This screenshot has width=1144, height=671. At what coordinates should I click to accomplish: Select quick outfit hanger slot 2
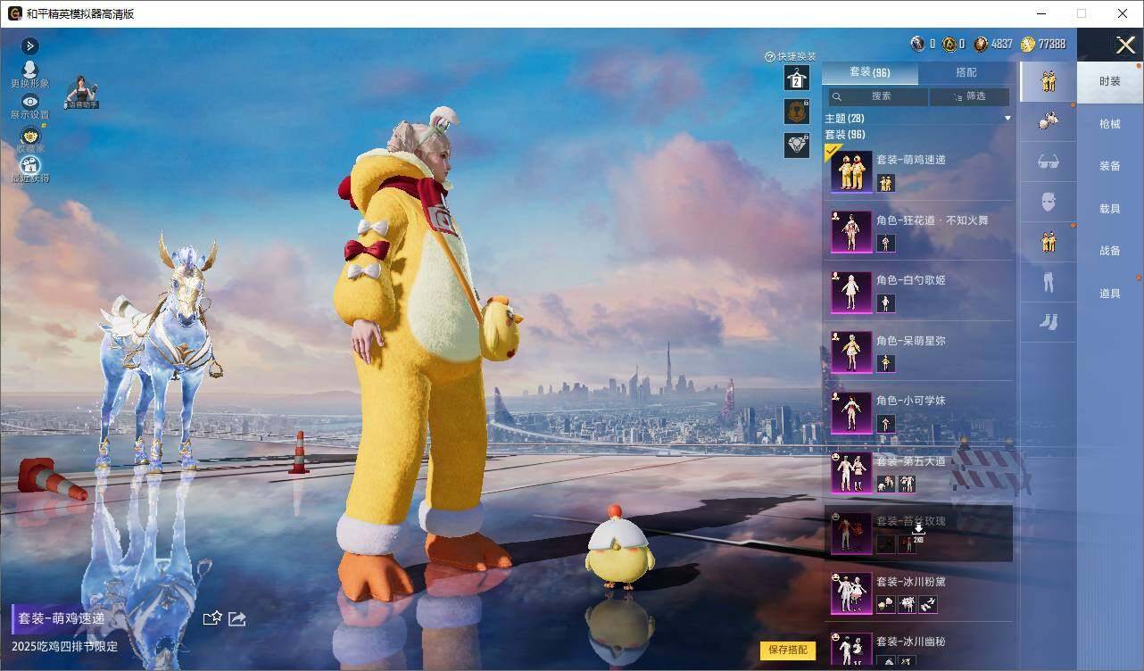click(797, 78)
